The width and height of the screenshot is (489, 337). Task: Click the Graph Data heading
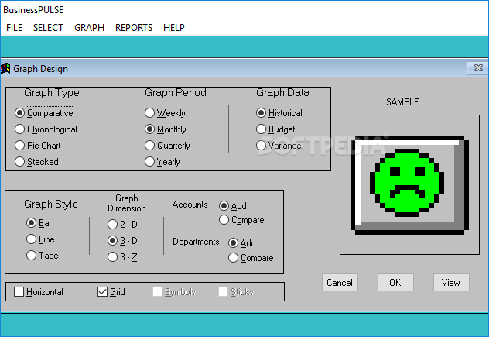[282, 92]
